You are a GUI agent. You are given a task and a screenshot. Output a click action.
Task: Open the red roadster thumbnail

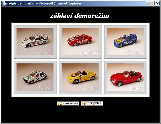(125, 77)
